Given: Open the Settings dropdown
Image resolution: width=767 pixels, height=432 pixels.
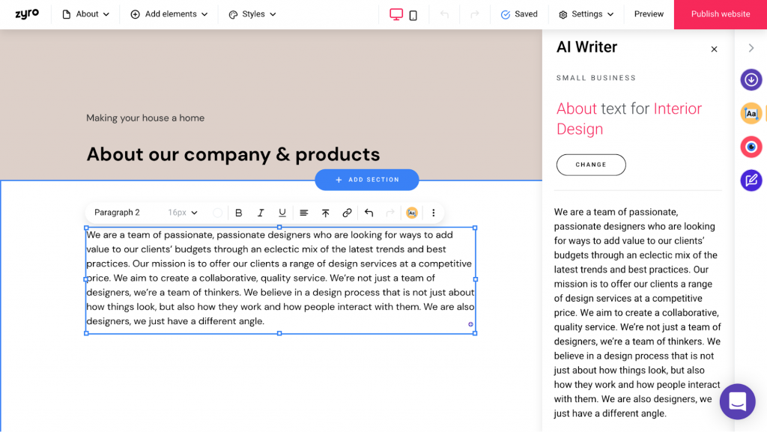Looking at the screenshot, I should coord(586,14).
